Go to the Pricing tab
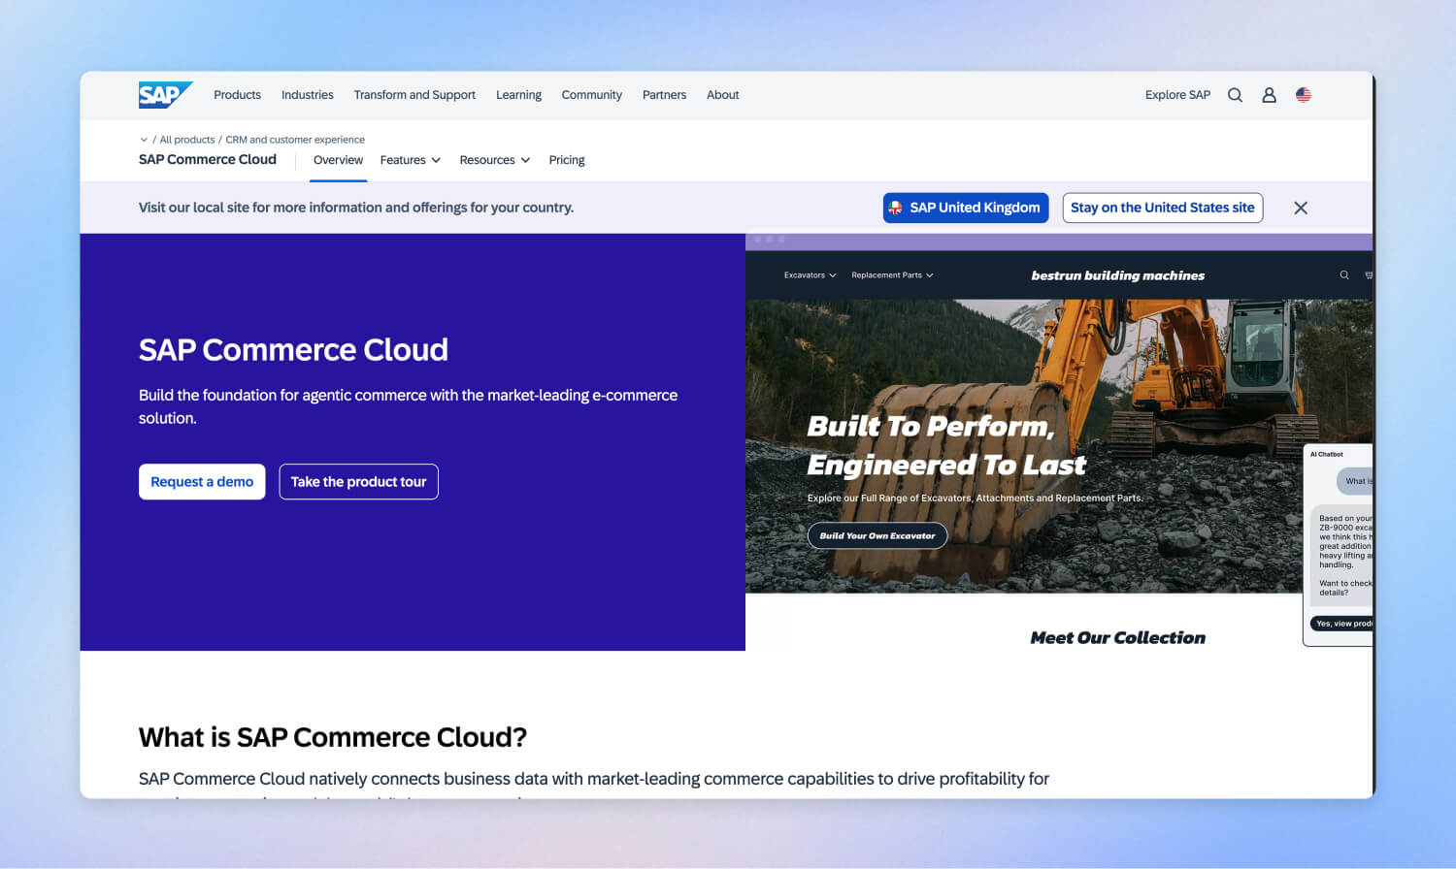 point(567,160)
